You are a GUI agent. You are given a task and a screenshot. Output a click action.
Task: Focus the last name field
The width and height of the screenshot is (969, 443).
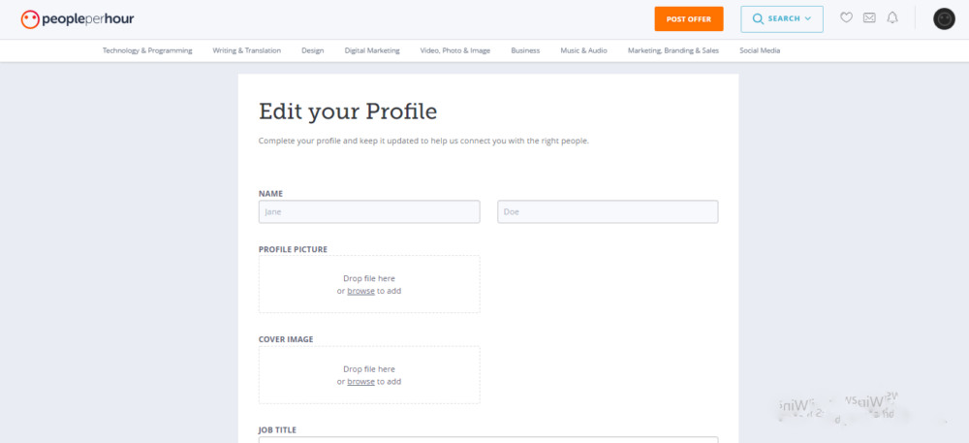608,211
